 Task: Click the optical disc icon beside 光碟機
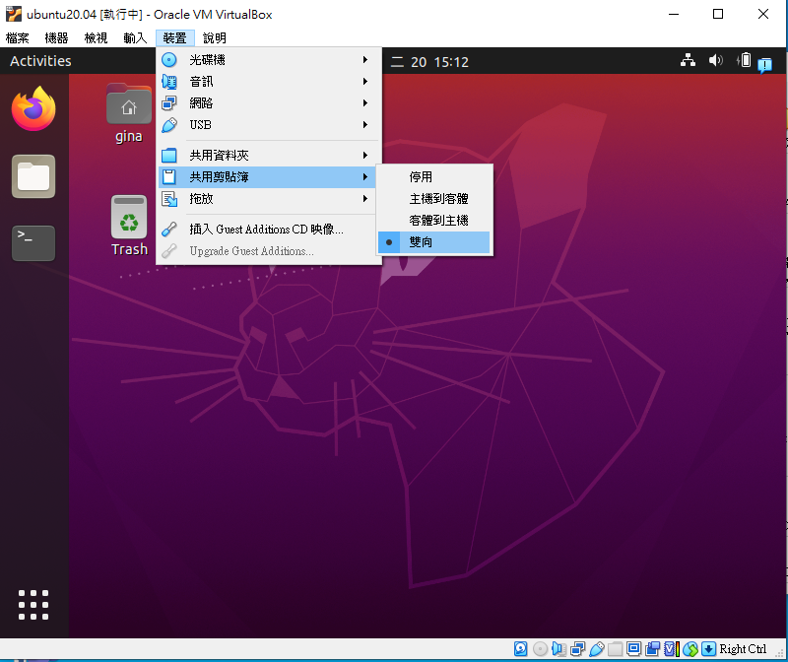pyautogui.click(x=169, y=60)
